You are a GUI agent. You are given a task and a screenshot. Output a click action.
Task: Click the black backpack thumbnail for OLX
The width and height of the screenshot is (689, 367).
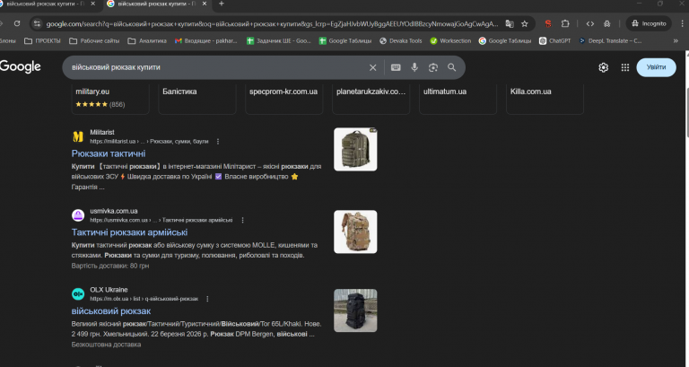pyautogui.click(x=355, y=310)
